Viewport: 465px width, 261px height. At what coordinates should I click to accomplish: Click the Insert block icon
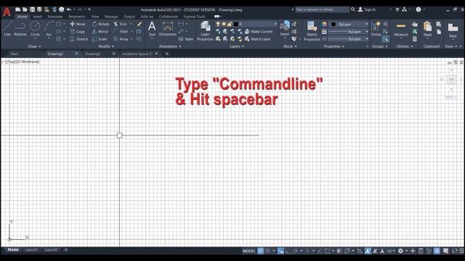click(285, 28)
